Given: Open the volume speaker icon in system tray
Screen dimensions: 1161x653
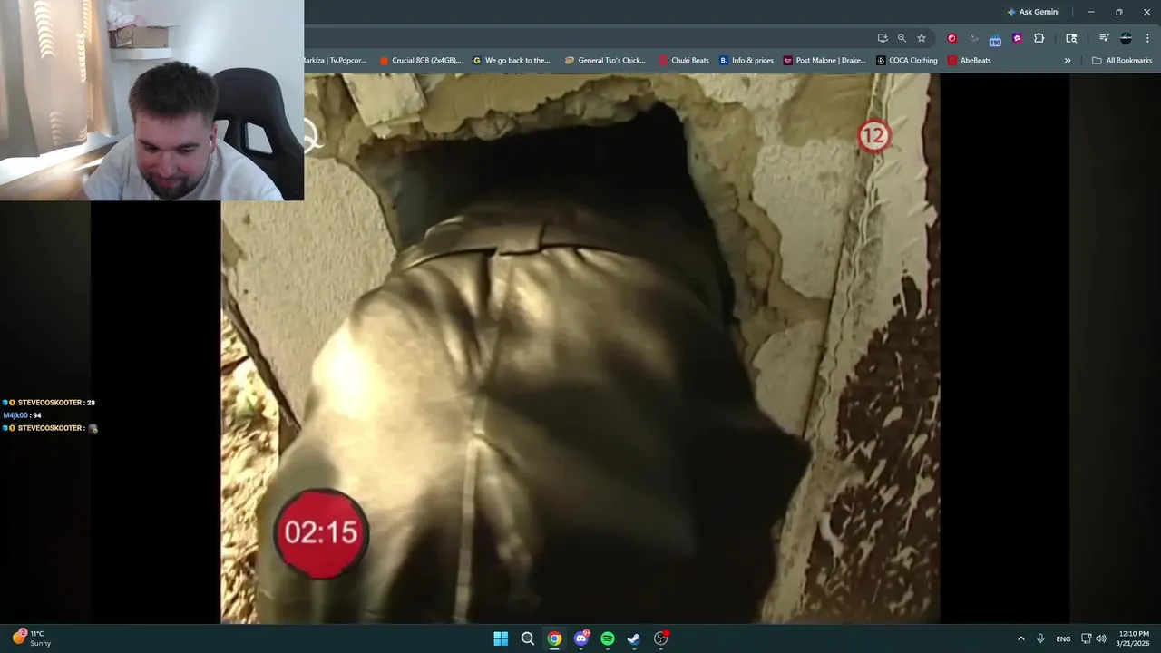Looking at the screenshot, I should pos(1101,639).
